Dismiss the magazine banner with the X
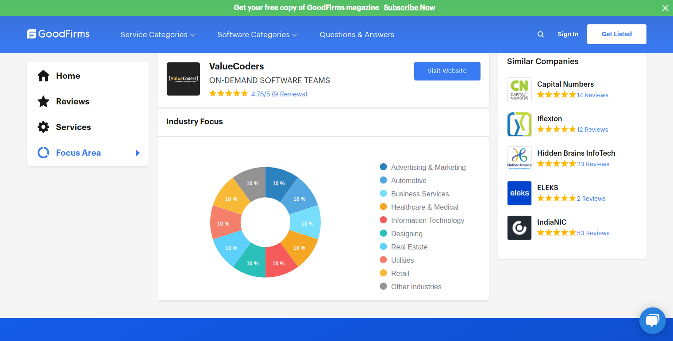The height and width of the screenshot is (341, 673). pyautogui.click(x=665, y=8)
